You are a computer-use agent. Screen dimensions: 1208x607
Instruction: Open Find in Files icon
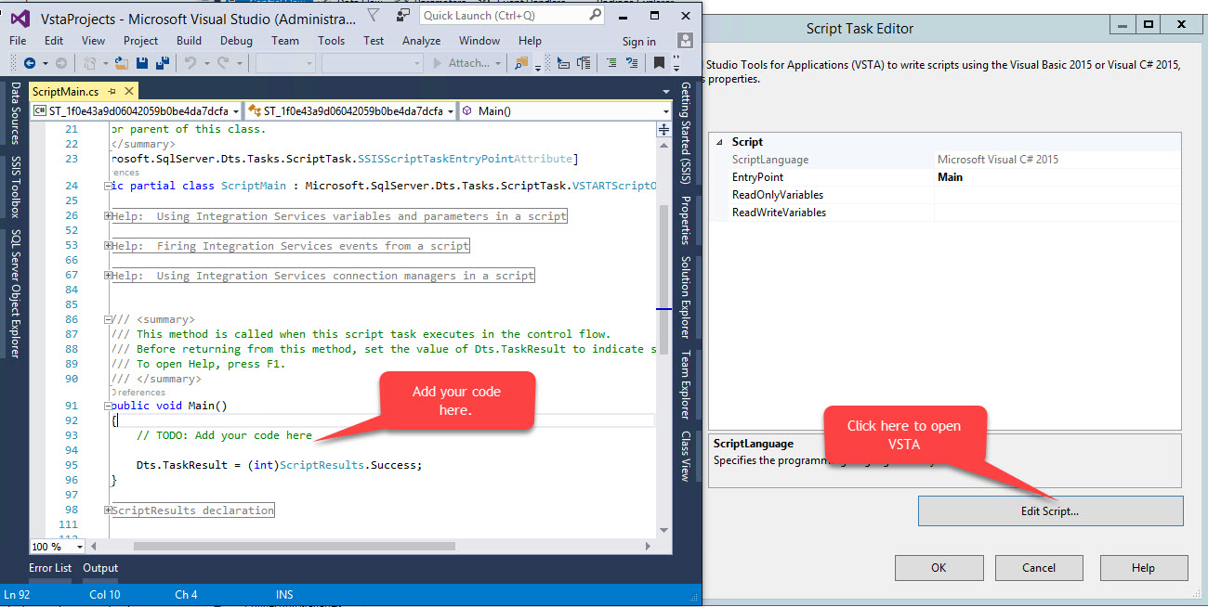(x=520, y=63)
